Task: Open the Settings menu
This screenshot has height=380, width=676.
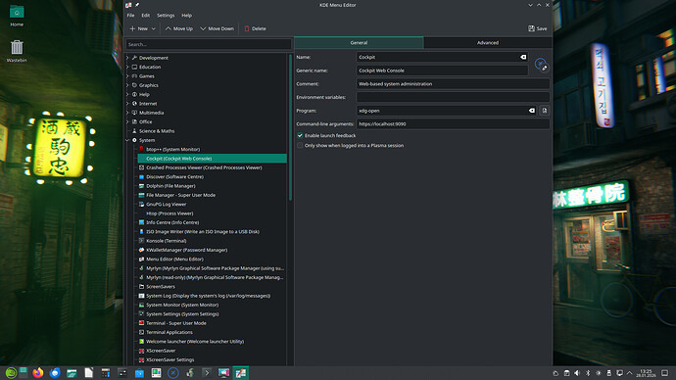Action: (x=166, y=16)
